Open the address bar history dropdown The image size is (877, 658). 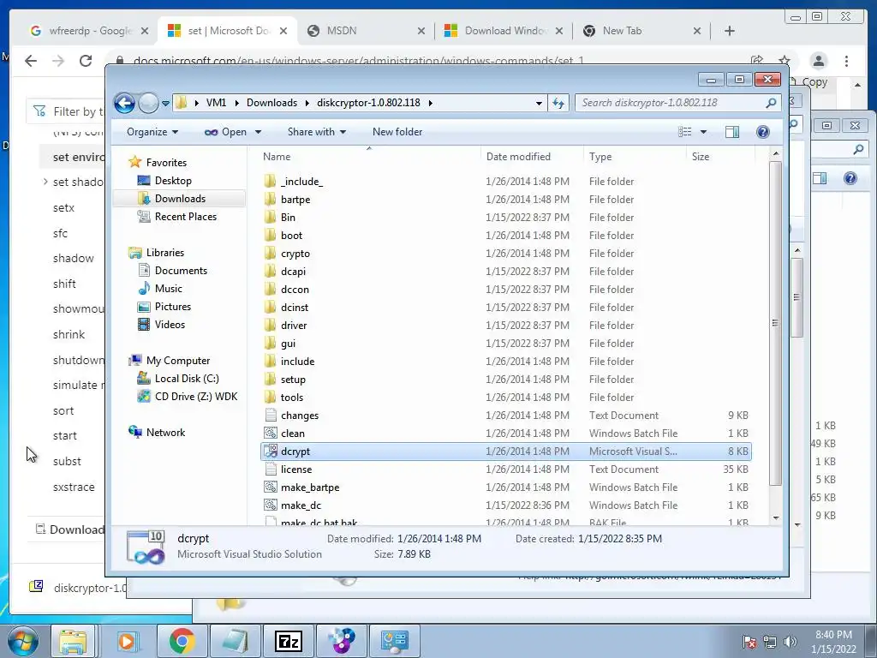click(539, 103)
